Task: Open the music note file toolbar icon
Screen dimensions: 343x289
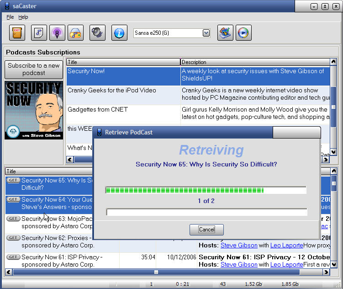Action: point(39,33)
